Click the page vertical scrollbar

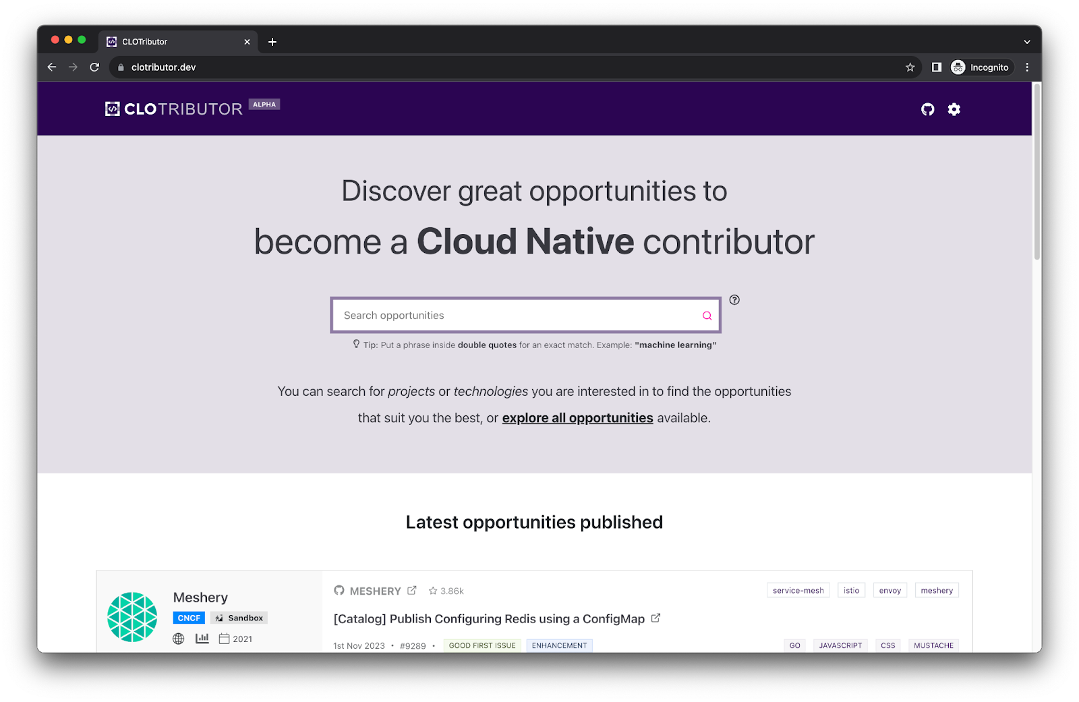point(1037,172)
